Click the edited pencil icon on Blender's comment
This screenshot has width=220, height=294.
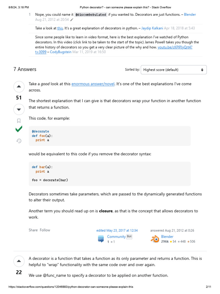click(72, 20)
